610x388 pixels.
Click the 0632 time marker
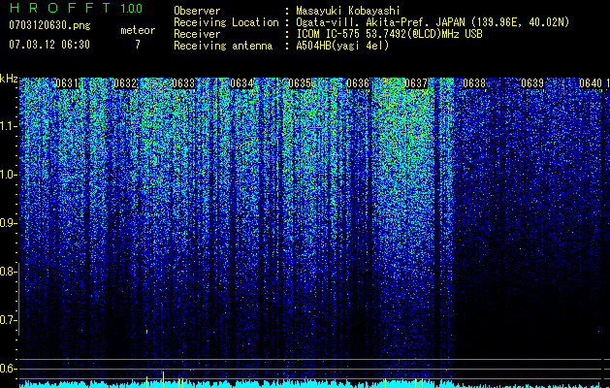point(125,83)
